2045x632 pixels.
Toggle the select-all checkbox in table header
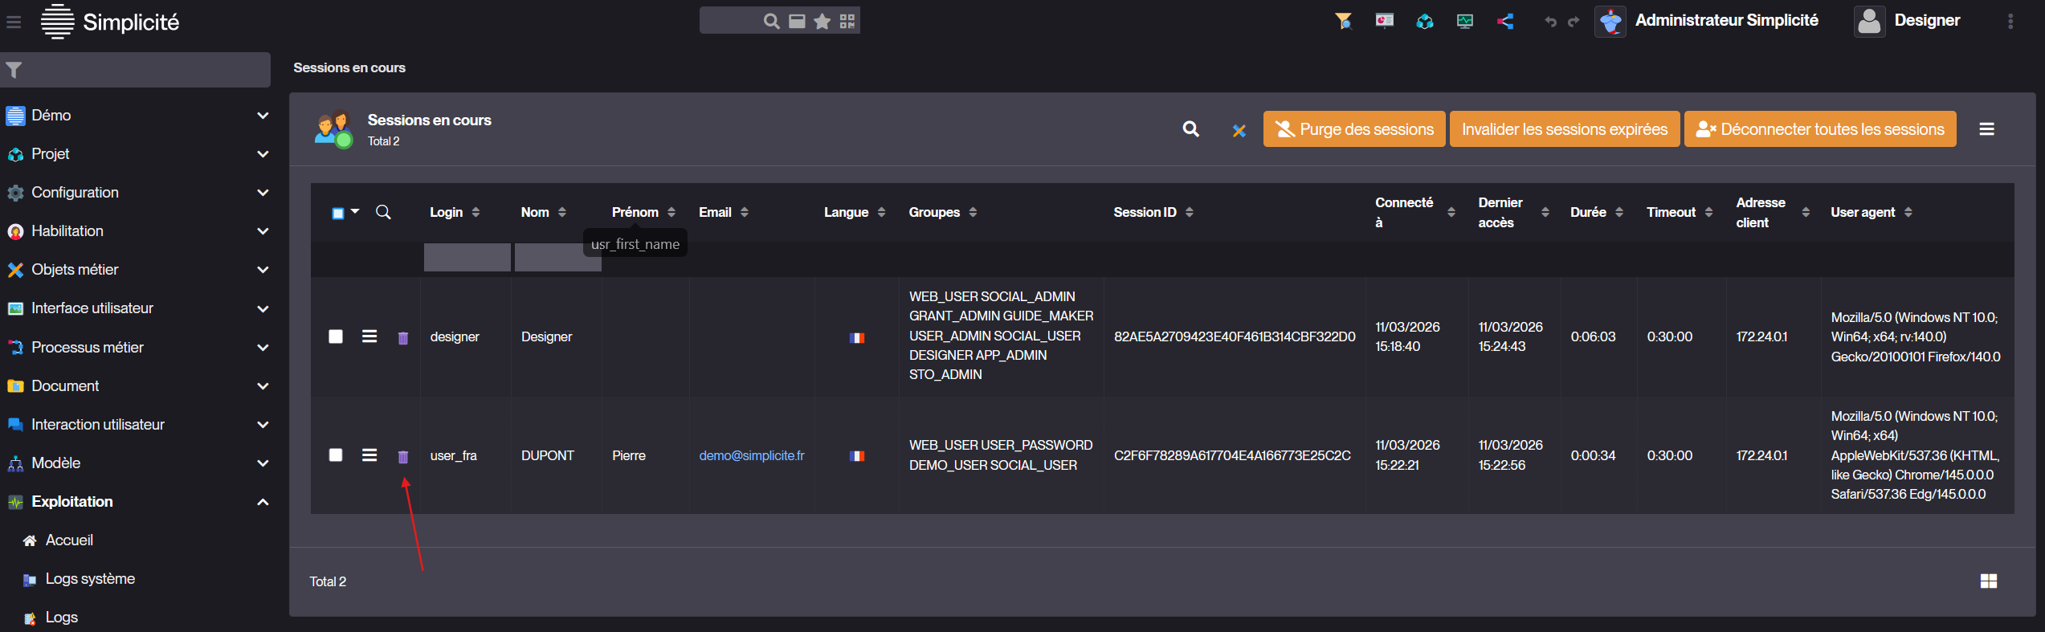[x=338, y=213]
